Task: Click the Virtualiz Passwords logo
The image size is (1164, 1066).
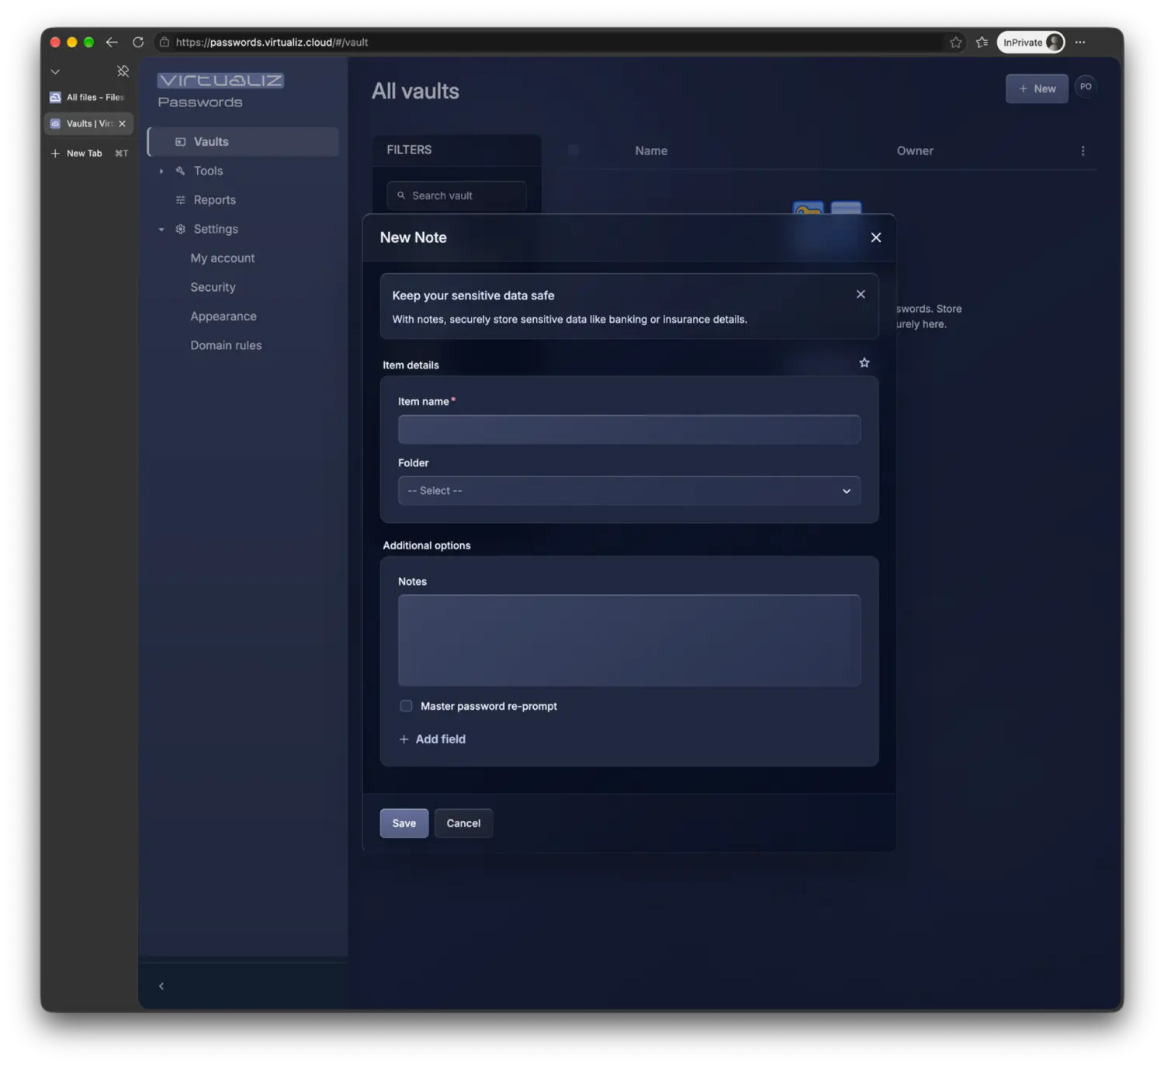Action: (220, 90)
